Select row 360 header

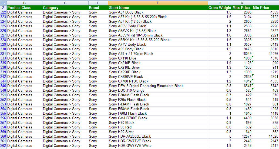point(3,136)
